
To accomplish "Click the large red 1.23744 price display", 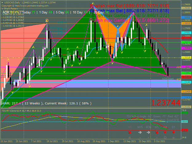I will pyautogui.click(x=166, y=103).
